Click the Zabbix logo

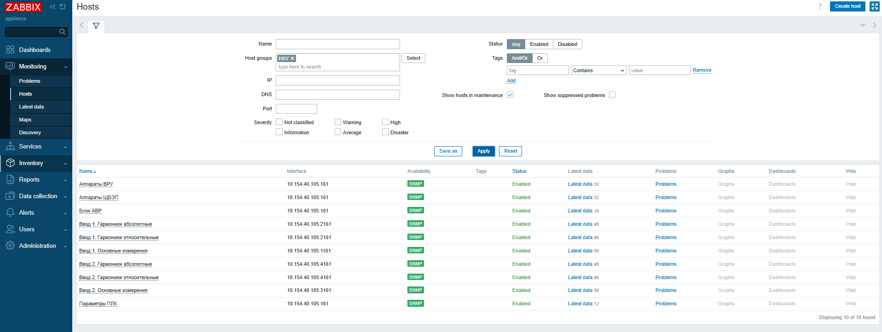click(23, 7)
